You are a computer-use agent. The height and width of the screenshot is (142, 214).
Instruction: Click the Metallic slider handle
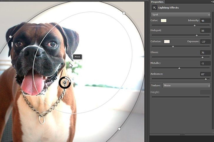[x=179, y=68]
